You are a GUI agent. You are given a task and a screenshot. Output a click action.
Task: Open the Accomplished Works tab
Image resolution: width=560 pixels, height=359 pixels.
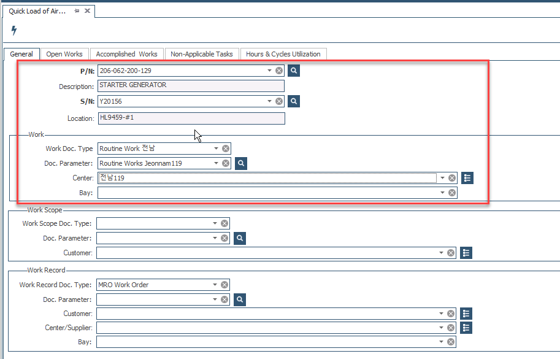pos(126,54)
